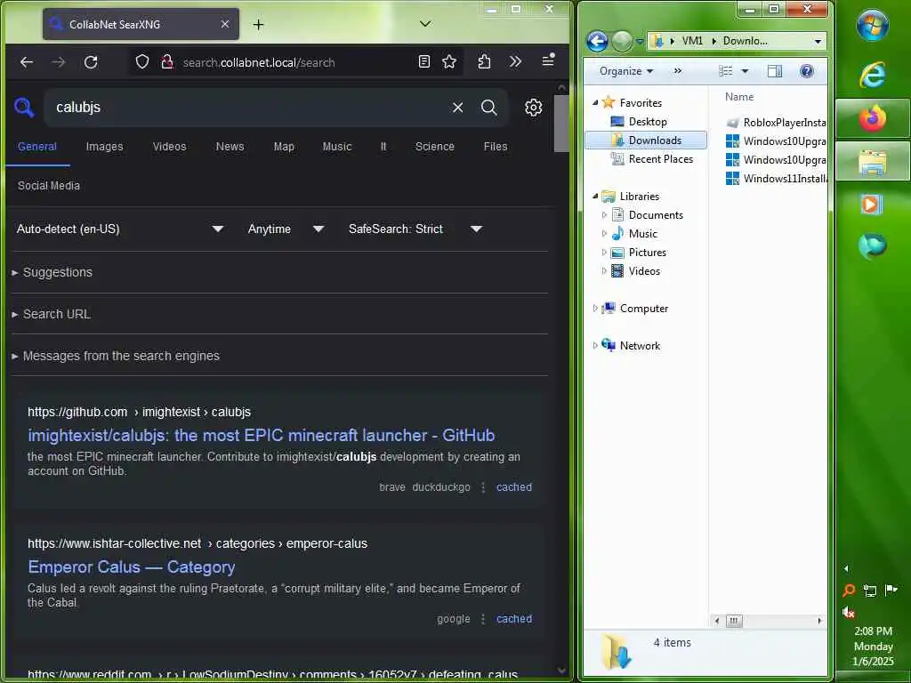Viewport: 911px width, 683px height.
Task: Open the imightexist/calubjs GitHub result link
Action: coord(262,435)
